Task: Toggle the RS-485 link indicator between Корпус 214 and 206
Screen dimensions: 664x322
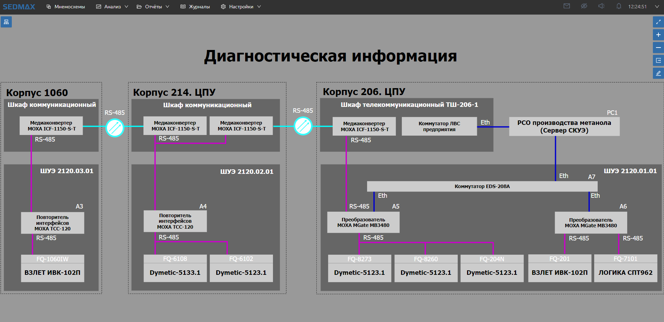Action: pos(302,126)
